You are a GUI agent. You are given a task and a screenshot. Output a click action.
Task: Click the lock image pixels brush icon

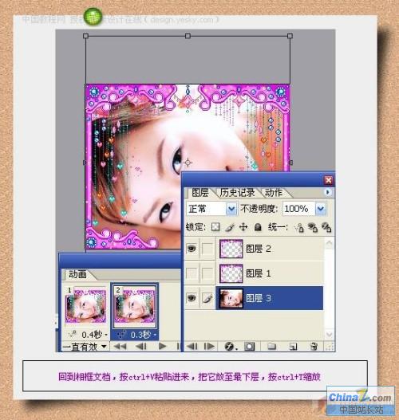click(x=229, y=227)
